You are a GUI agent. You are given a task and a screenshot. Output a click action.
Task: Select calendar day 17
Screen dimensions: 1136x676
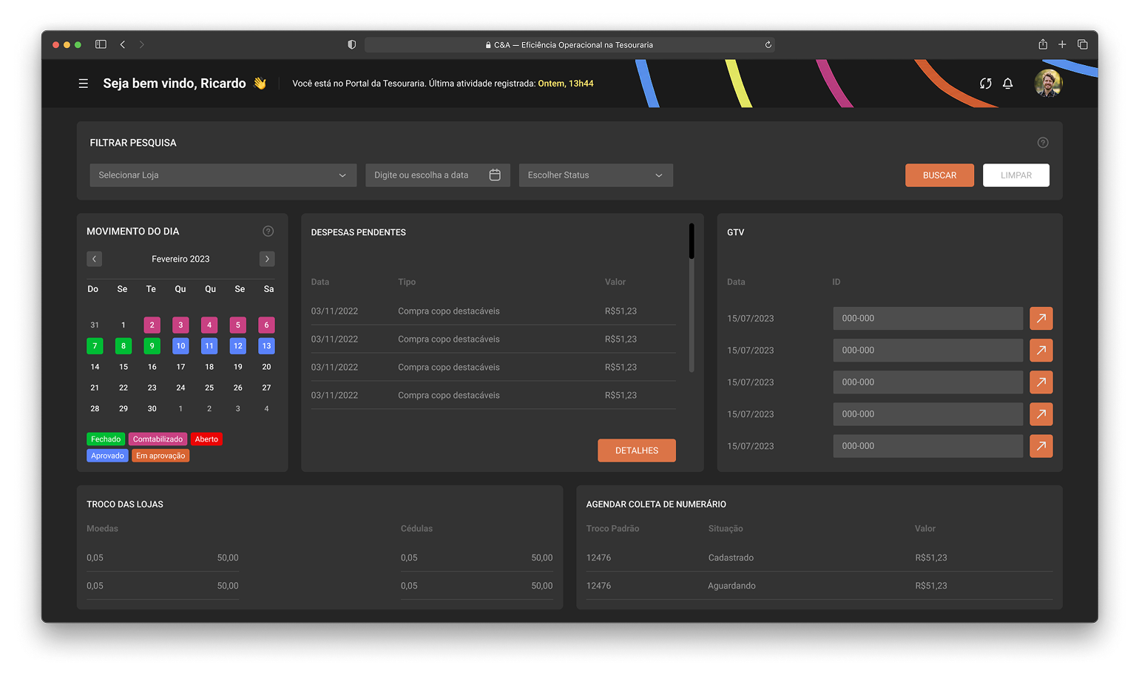click(180, 367)
